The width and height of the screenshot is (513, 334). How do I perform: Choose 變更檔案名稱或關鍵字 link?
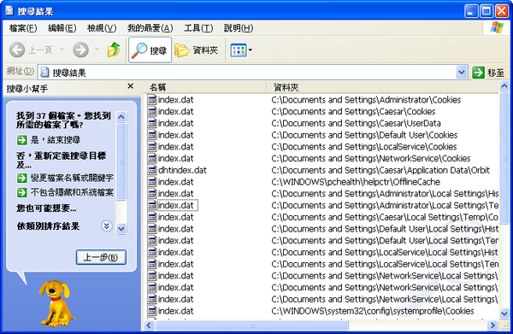[x=72, y=178]
